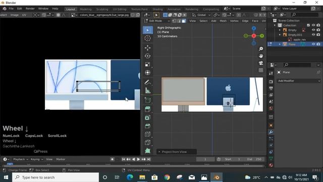Activate the Measure tool
323x182 pixels.
click(x=147, y=90)
